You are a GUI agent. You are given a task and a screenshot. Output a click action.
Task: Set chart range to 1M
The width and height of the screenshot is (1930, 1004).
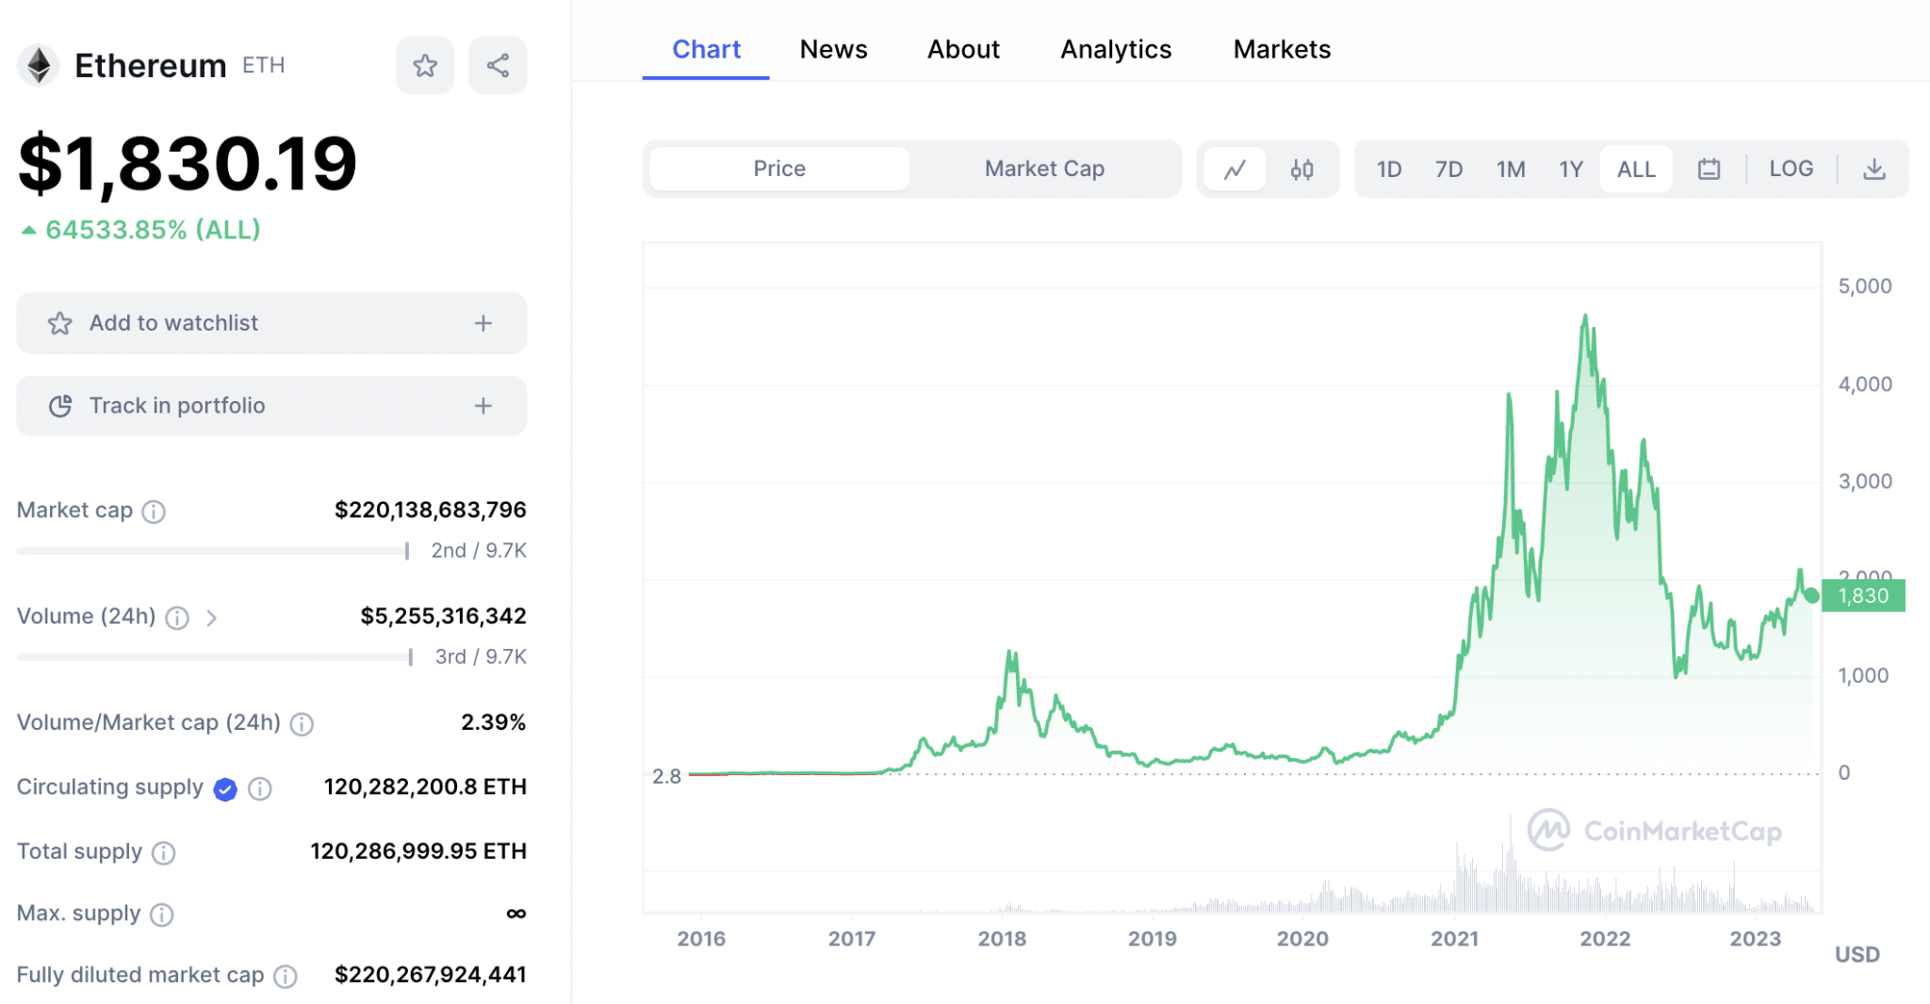pyautogui.click(x=1511, y=170)
